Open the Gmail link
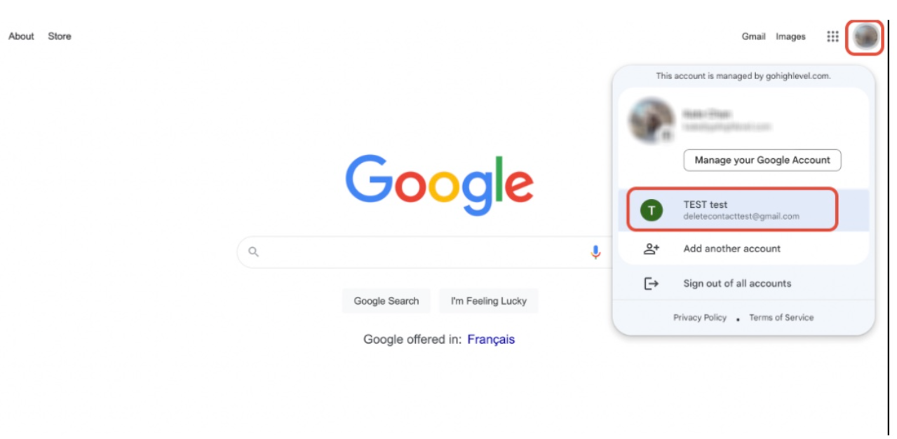This screenshot has height=439, width=897. (754, 36)
